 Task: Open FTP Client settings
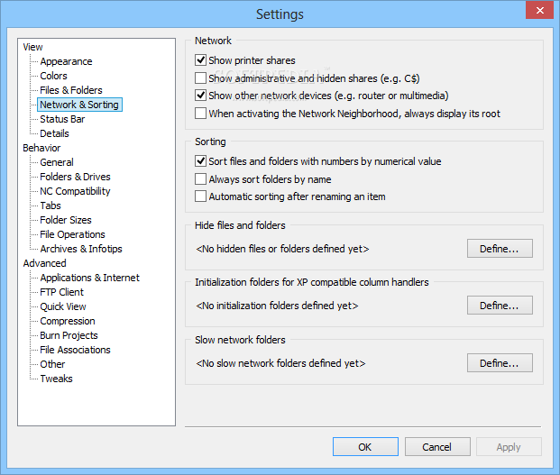tap(62, 292)
